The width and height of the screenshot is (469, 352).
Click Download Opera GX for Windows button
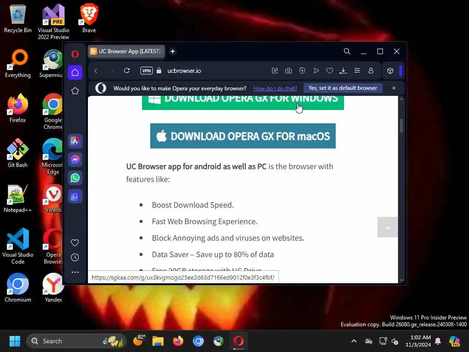243,102
